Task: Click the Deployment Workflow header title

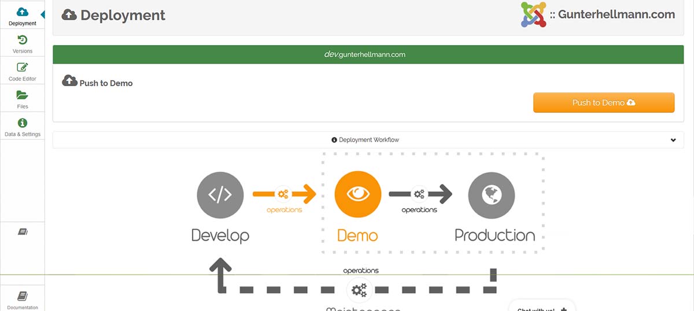Action: pyautogui.click(x=365, y=140)
